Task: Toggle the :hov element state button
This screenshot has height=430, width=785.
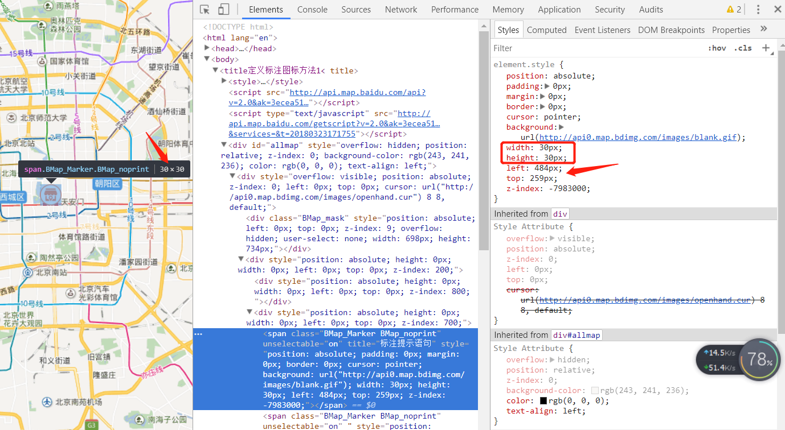Action: click(x=717, y=48)
